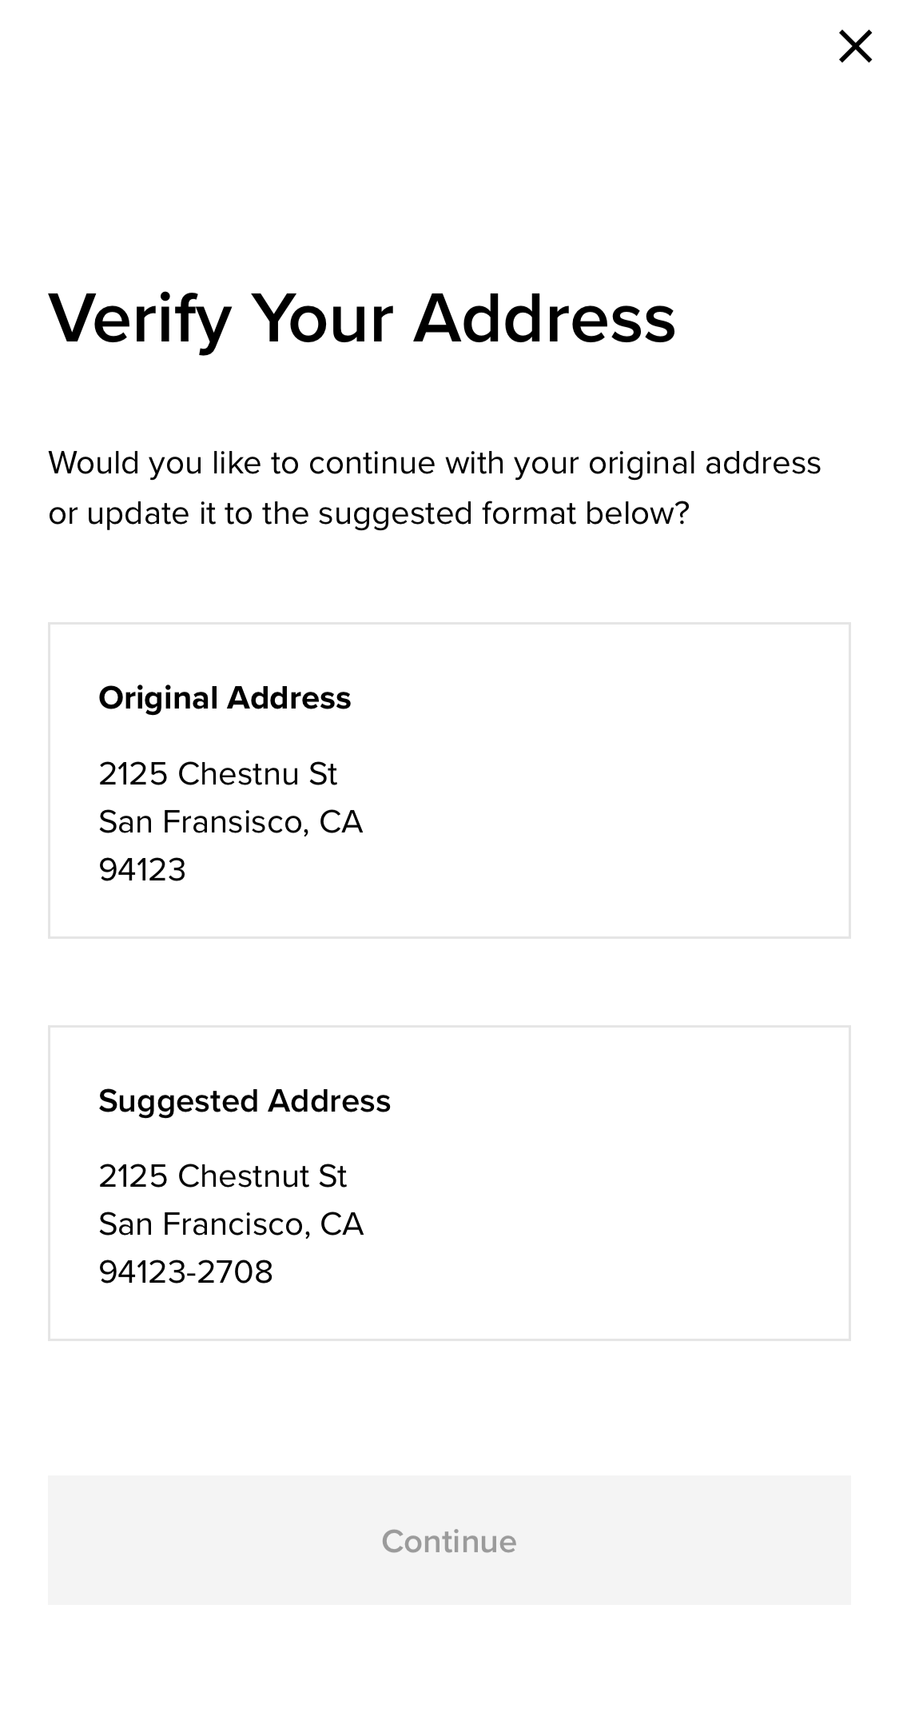This screenshot has height=1713, width=899.
Task: Tap the "San Fransisco, CA" original city line
Action: [230, 822]
